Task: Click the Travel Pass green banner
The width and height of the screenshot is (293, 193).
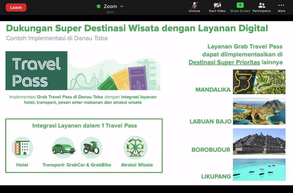Action: [36, 71]
